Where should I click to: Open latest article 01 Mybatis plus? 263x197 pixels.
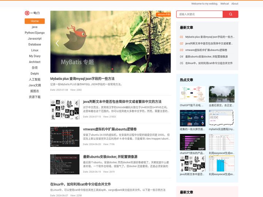click(x=210, y=37)
